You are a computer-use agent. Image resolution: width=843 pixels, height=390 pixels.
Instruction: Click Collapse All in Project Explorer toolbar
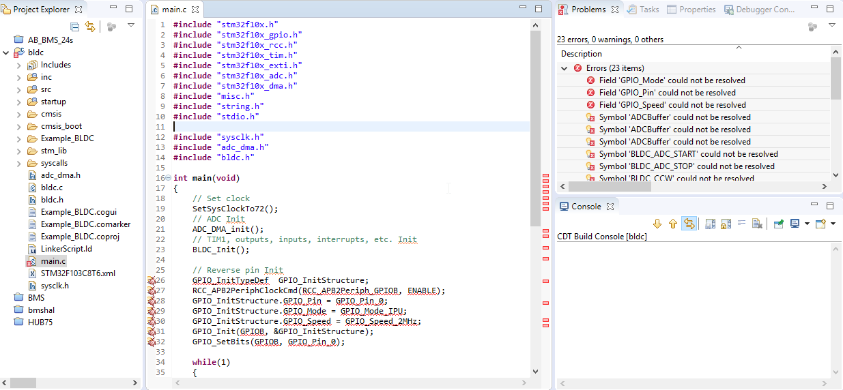75,27
